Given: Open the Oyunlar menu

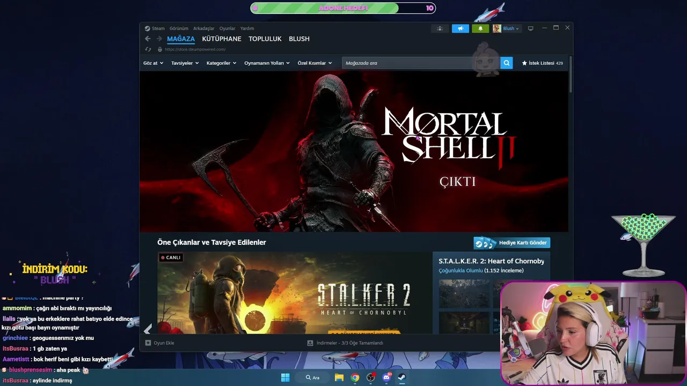Looking at the screenshot, I should click(x=227, y=28).
